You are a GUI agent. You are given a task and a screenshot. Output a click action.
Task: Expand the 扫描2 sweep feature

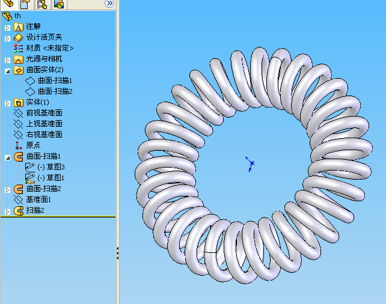tap(7, 211)
